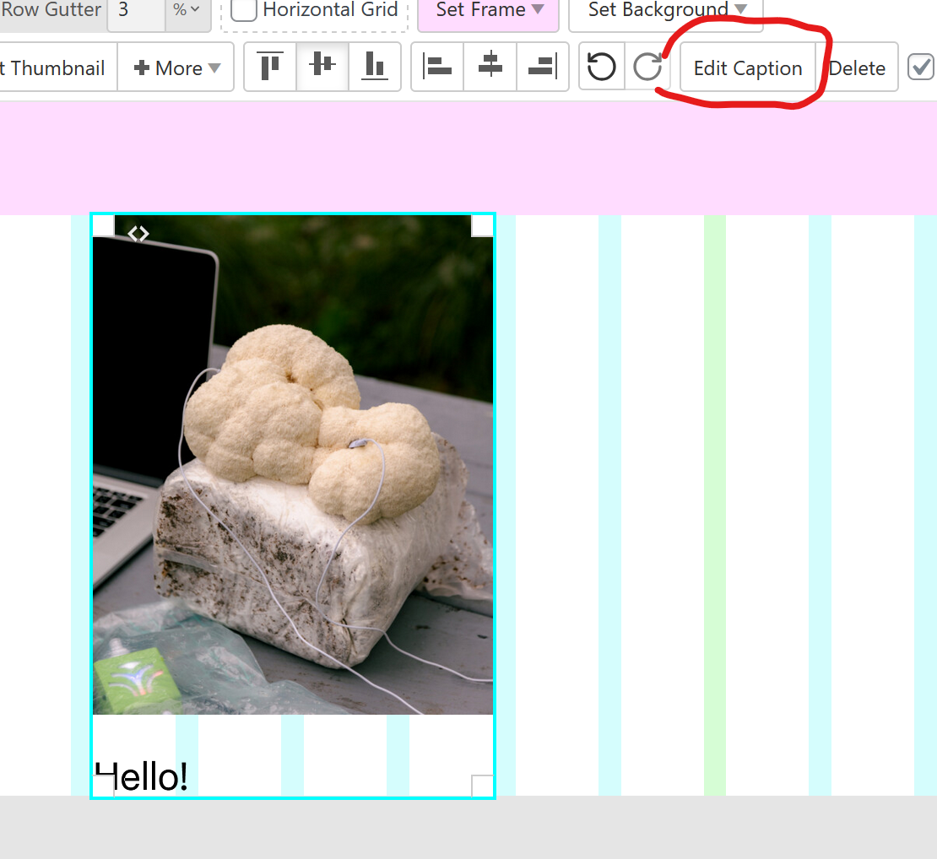Enable the Horizontal Grid option

[x=244, y=11]
